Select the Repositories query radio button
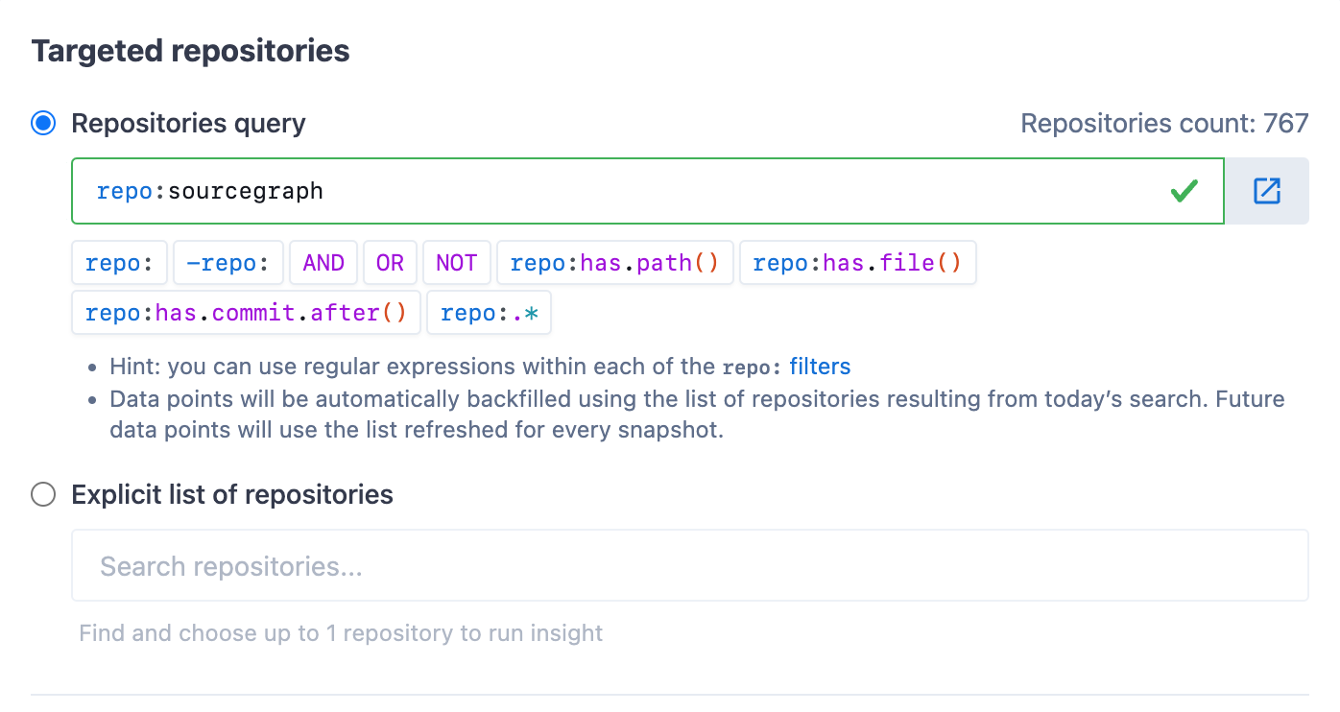 click(x=43, y=124)
